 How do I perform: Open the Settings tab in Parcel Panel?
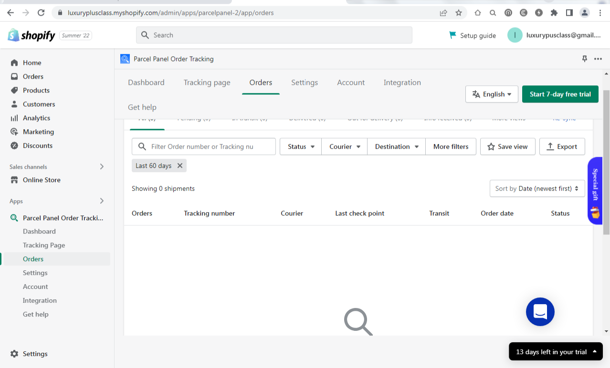coord(304,82)
